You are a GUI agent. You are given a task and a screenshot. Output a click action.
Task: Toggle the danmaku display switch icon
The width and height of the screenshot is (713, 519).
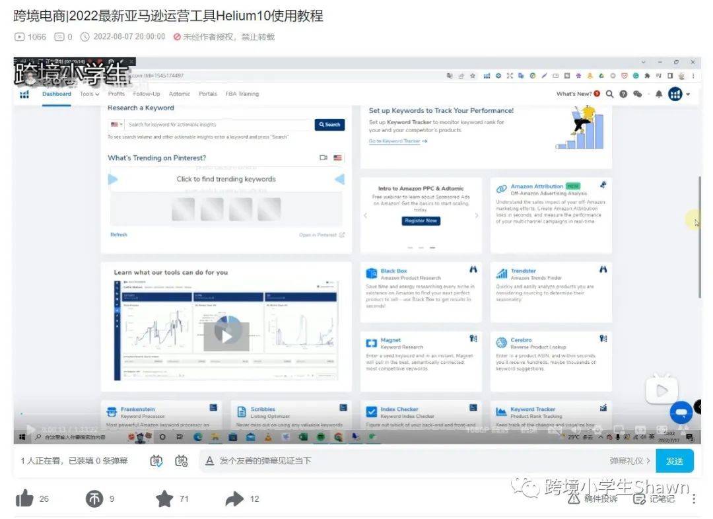click(x=156, y=461)
